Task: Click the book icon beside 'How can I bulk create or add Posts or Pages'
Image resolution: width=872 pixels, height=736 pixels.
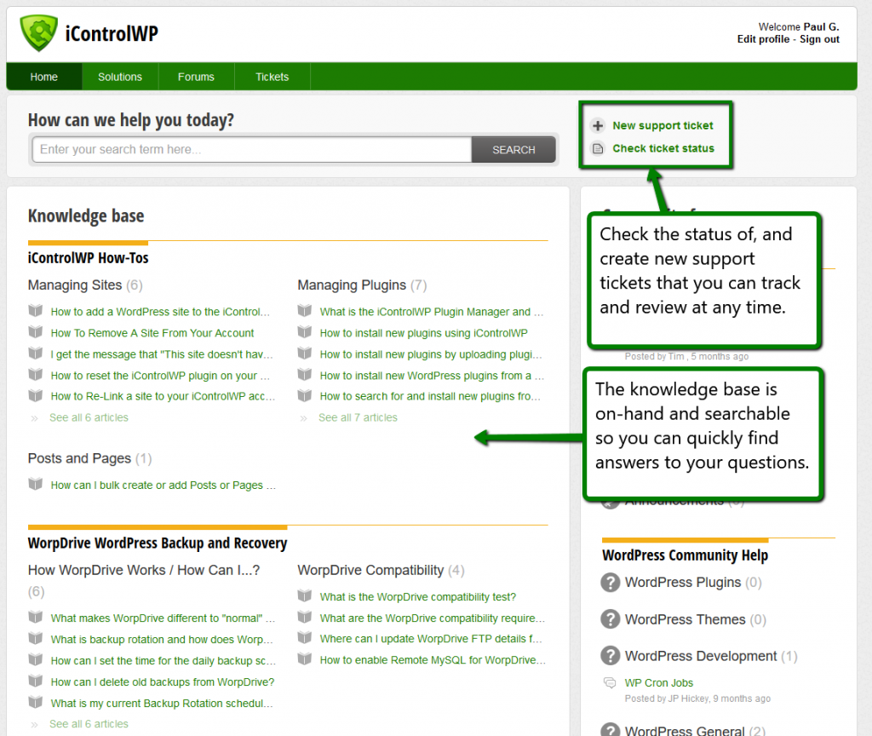Action: pyautogui.click(x=35, y=484)
